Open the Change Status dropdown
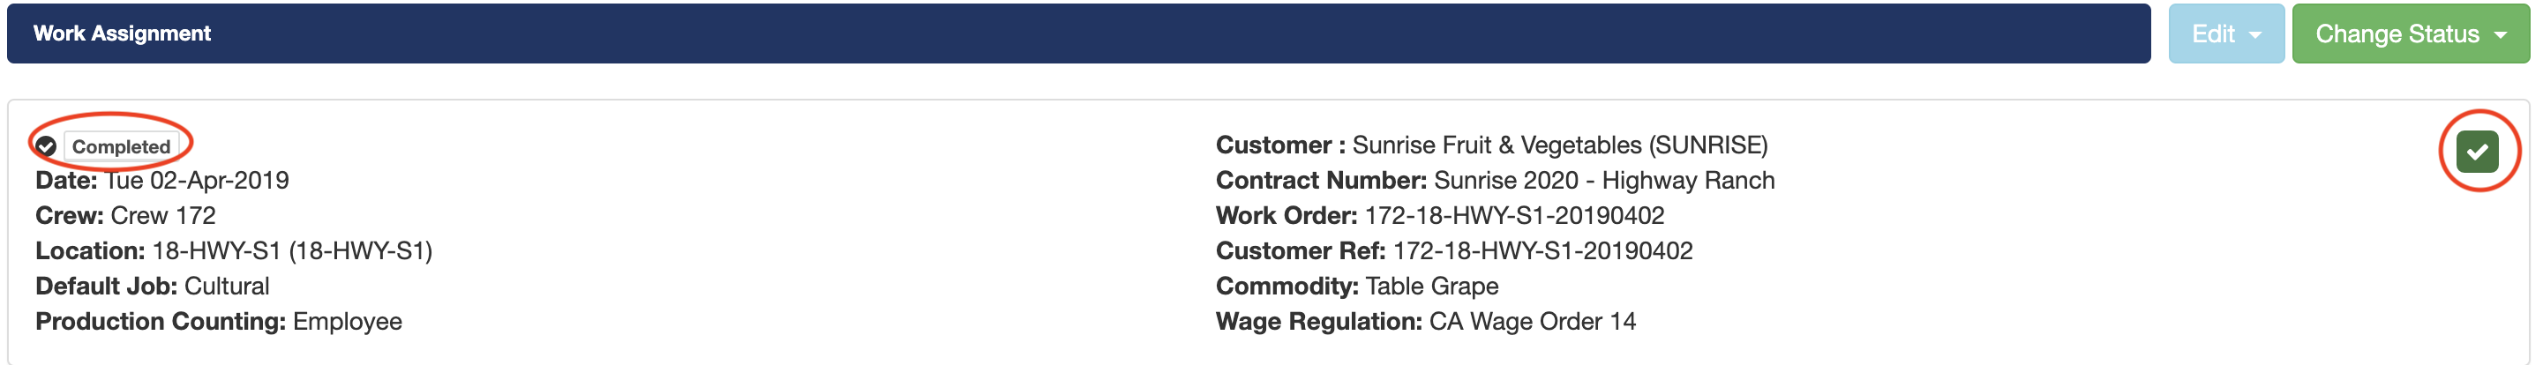Screen dimensions: 2543x365 tap(2410, 34)
